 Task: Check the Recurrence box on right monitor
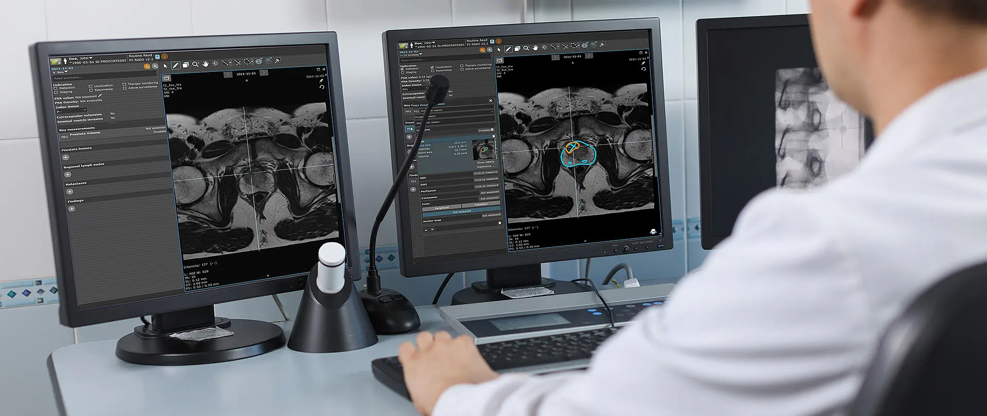(432, 70)
